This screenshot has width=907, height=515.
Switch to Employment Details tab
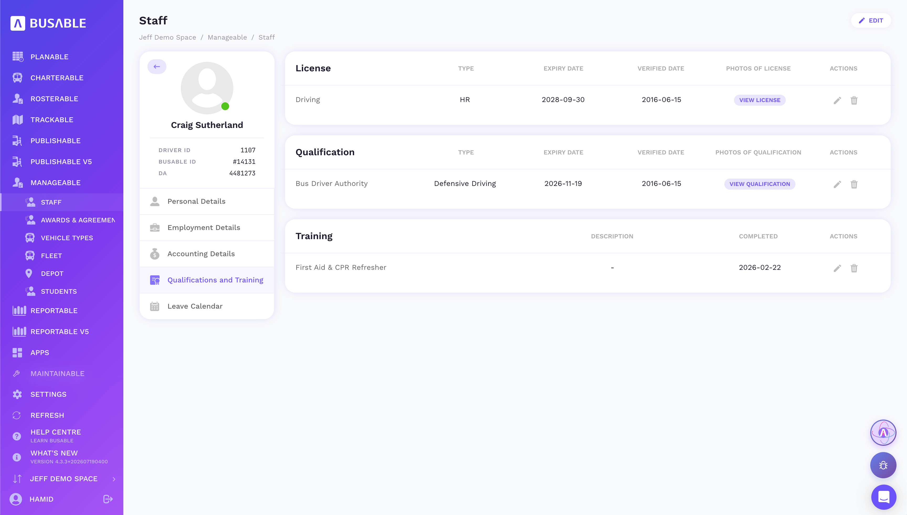207,227
